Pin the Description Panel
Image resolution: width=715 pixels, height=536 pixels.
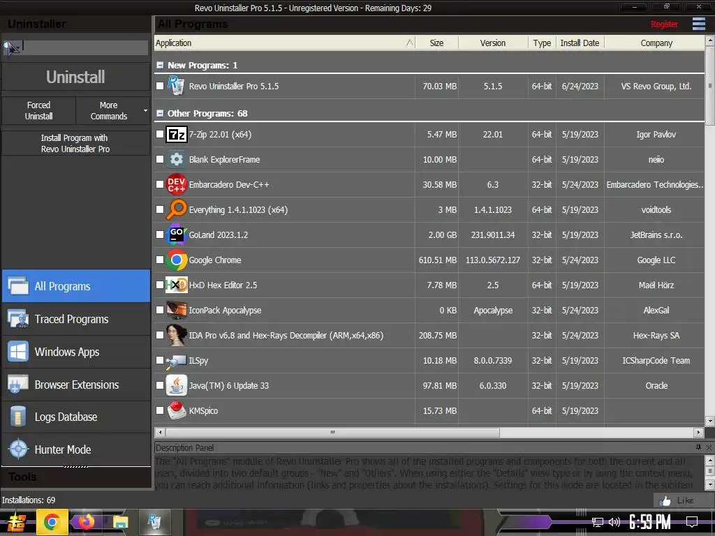click(x=698, y=447)
